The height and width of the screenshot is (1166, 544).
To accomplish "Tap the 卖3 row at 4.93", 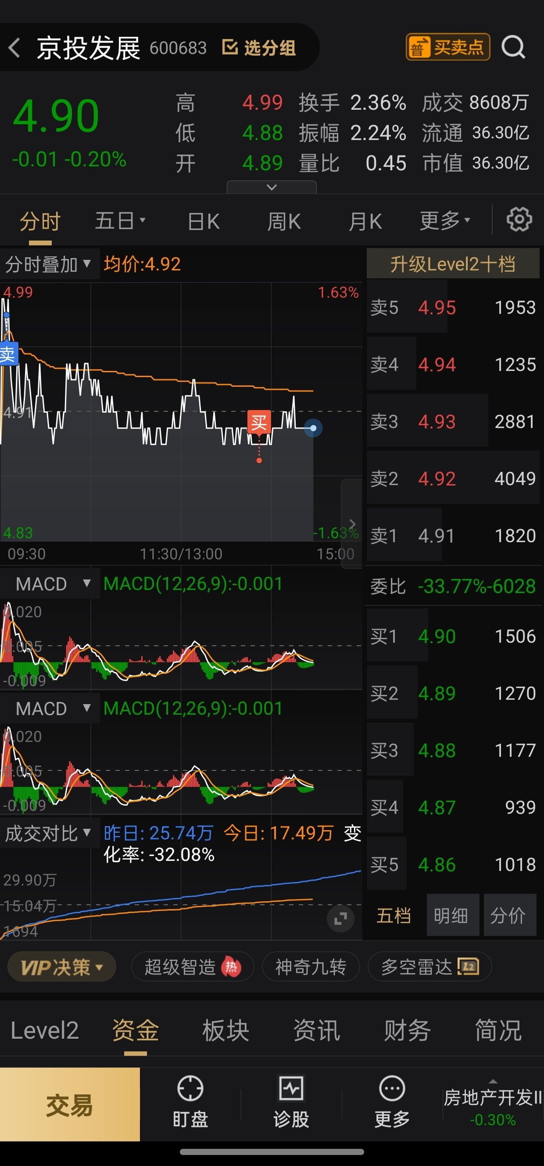I will point(454,421).
